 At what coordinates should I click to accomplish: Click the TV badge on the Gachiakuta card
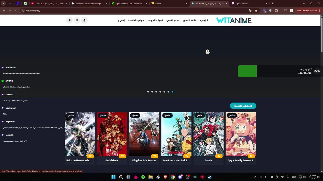(x=122, y=156)
